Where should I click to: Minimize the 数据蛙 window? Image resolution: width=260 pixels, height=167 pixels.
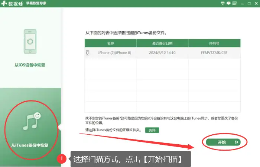coord(243,3)
